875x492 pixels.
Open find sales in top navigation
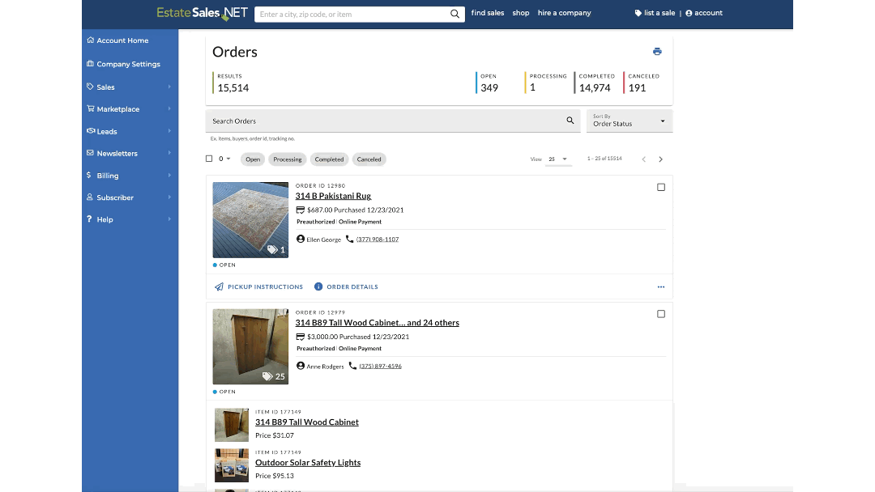(x=487, y=13)
